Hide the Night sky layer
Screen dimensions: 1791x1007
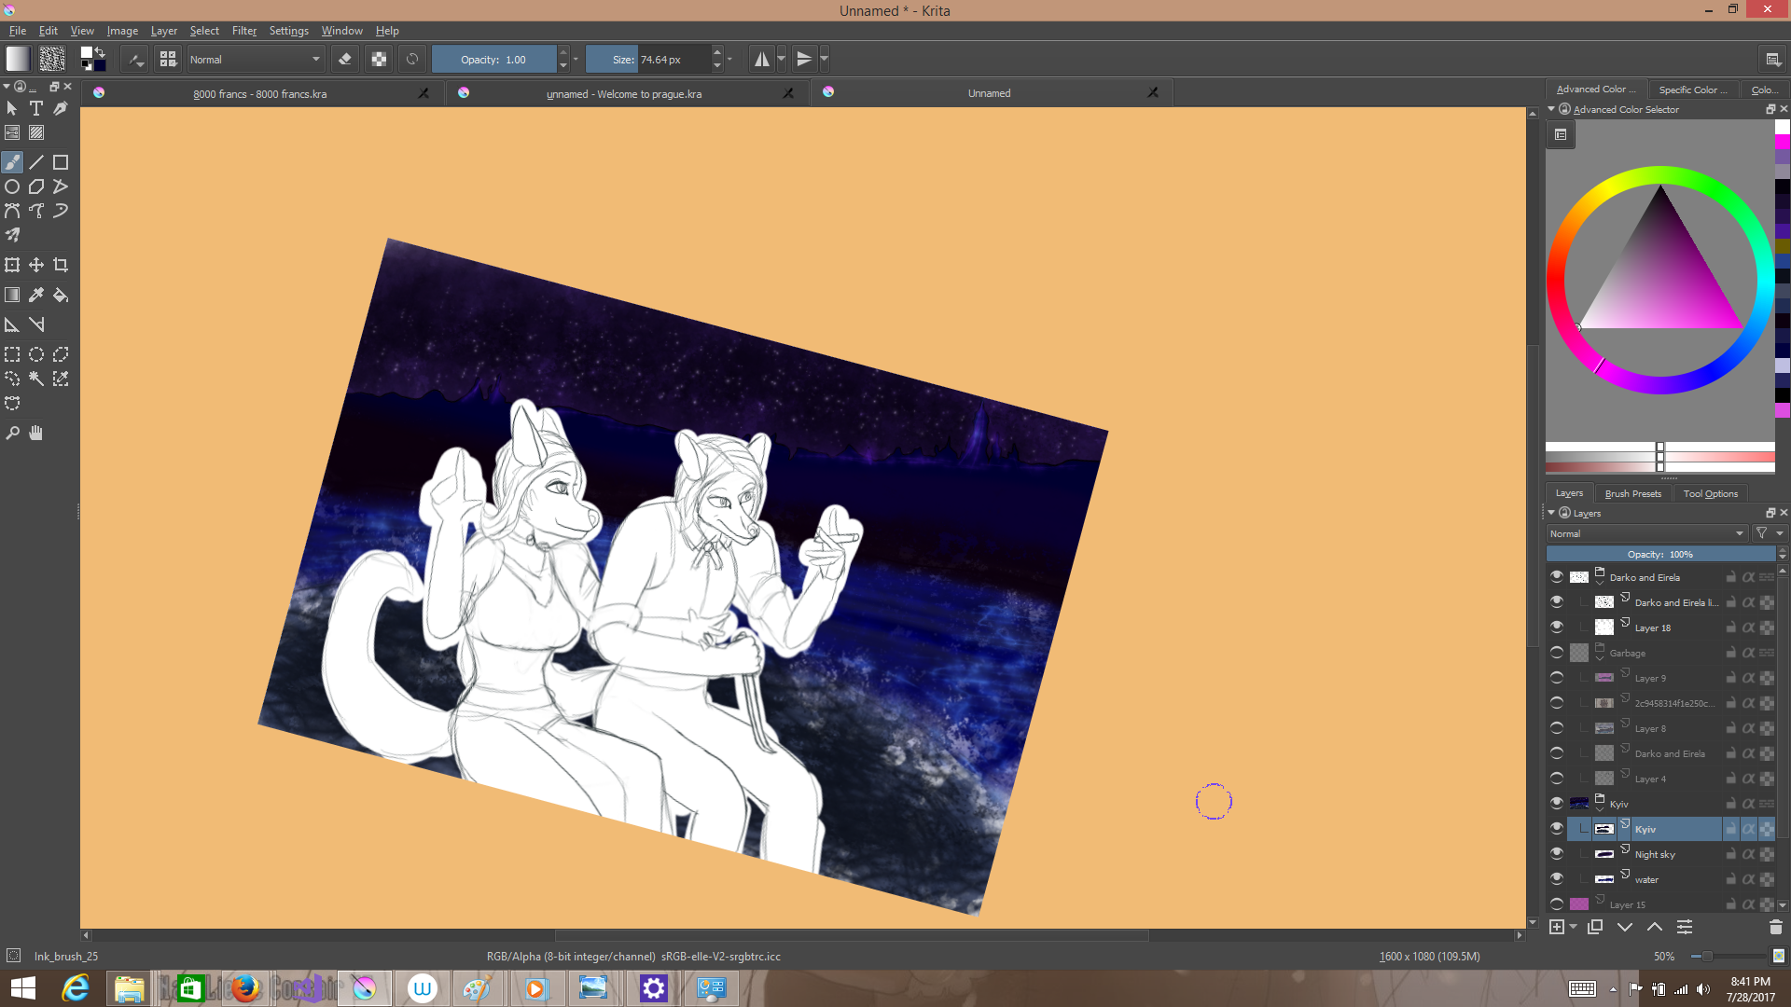pyautogui.click(x=1556, y=854)
